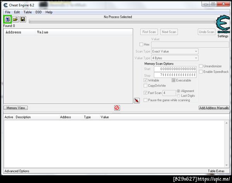232x183 pixels.
Task: Open Table Extras
Action: 216,171
